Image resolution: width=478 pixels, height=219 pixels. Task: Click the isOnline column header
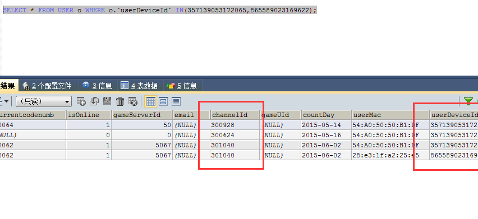tap(89, 115)
